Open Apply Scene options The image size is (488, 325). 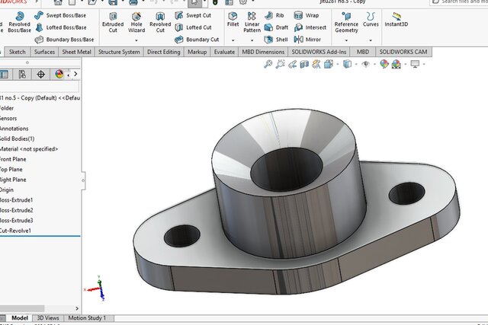coord(396,65)
